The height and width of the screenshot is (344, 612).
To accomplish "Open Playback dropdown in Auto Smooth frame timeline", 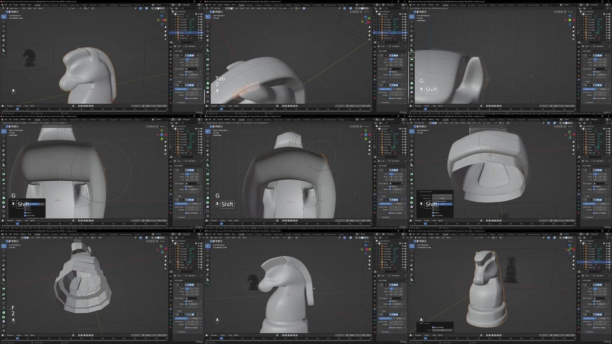I will point(419,335).
